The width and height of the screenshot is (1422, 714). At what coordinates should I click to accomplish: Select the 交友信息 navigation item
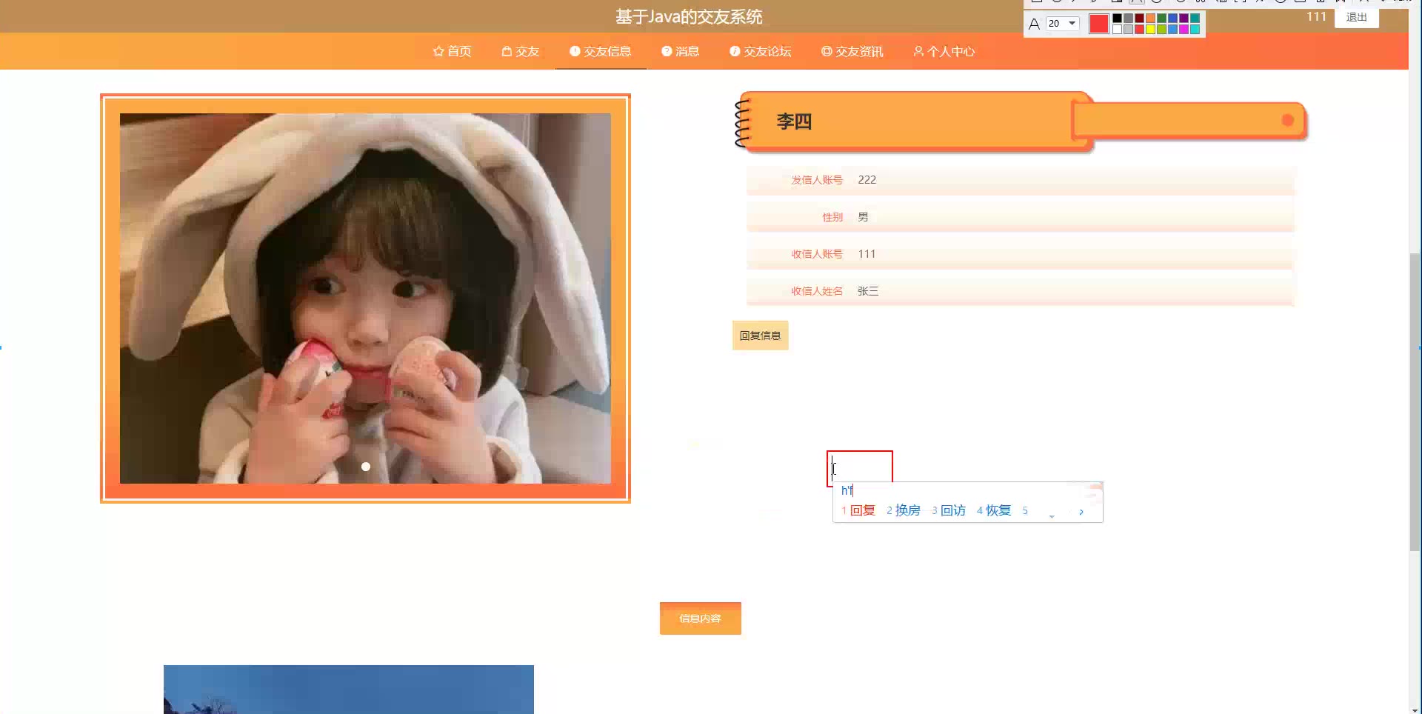pyautogui.click(x=600, y=51)
